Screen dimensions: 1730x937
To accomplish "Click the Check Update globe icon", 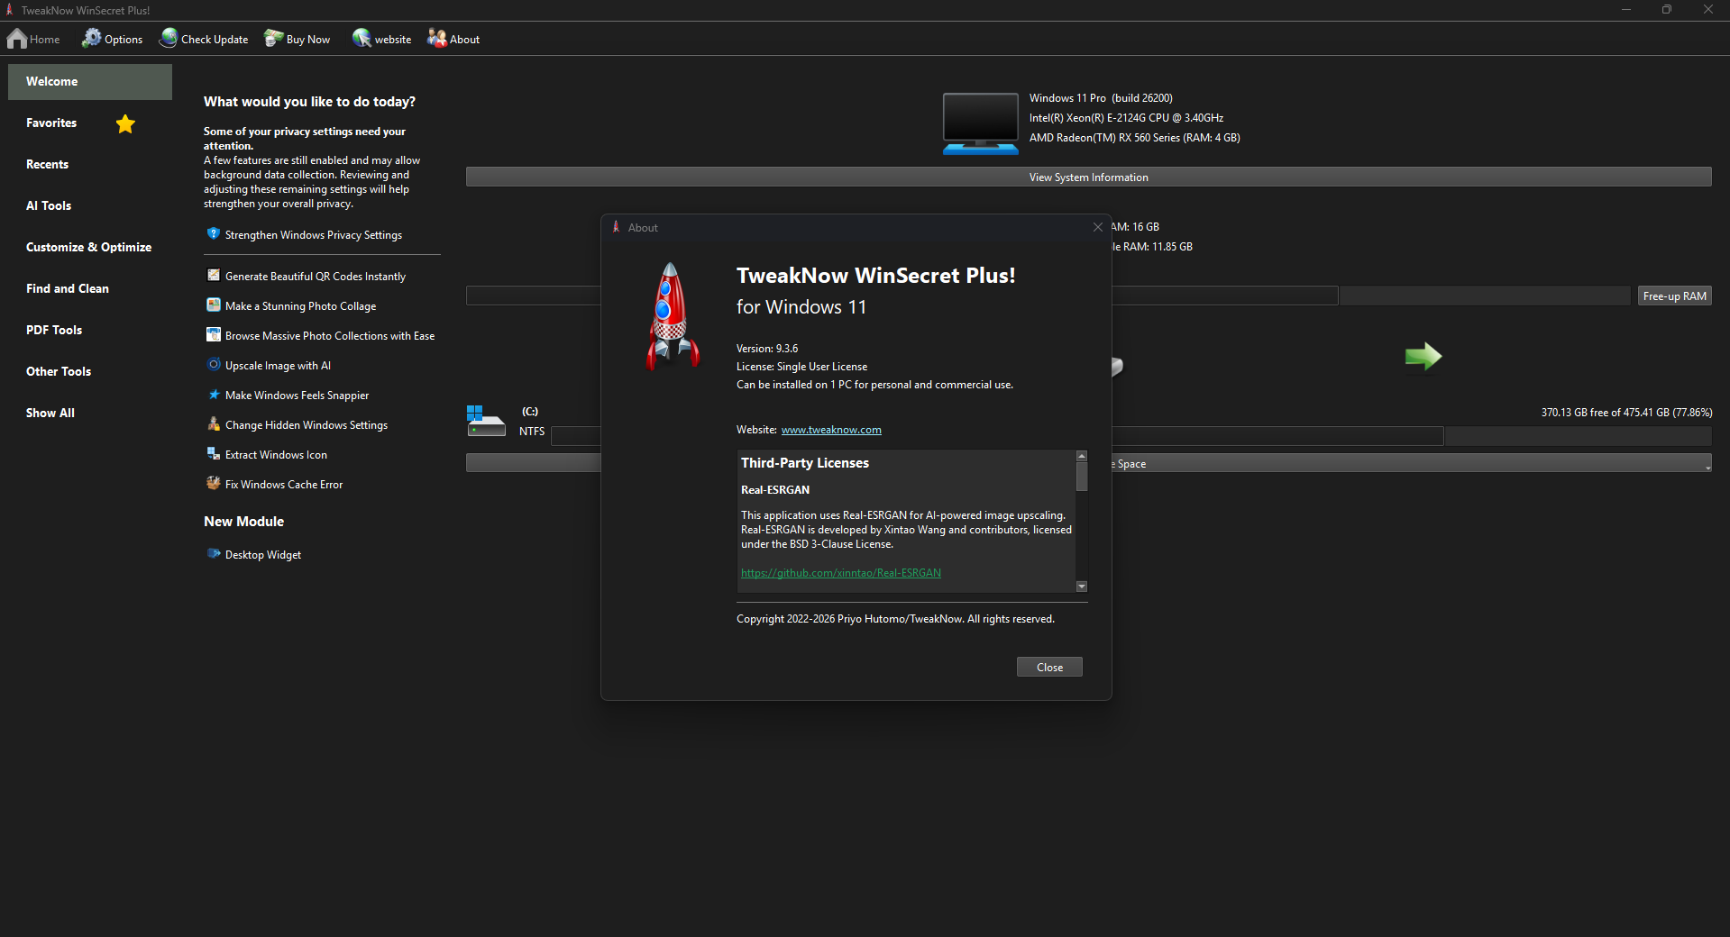I will 169,39.
